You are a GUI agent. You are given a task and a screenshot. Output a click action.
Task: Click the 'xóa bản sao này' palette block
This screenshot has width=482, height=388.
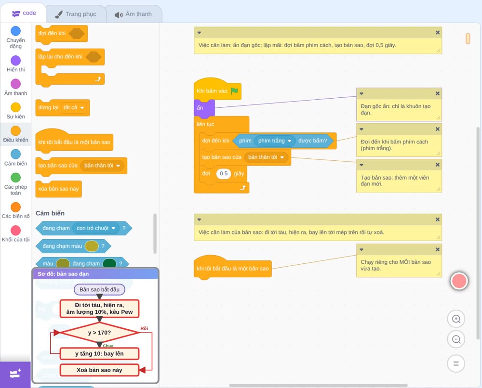[x=58, y=189]
